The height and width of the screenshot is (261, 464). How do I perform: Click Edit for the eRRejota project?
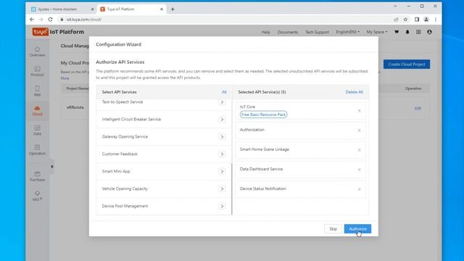pos(418,108)
